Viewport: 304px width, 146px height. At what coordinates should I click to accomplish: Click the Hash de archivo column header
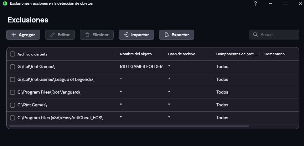click(182, 54)
